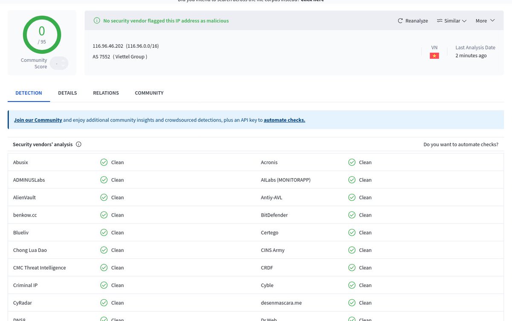Click the Blueliv vendor name
This screenshot has height=321, width=512.
pyautogui.click(x=21, y=232)
